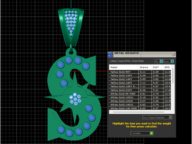Click the horizontal scrollbar under metals list
Image resolution: width=192 pixels, height=144 pixels.
pos(138,112)
